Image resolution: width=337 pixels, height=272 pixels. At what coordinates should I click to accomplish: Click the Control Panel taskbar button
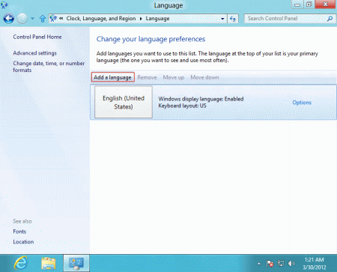click(x=76, y=263)
